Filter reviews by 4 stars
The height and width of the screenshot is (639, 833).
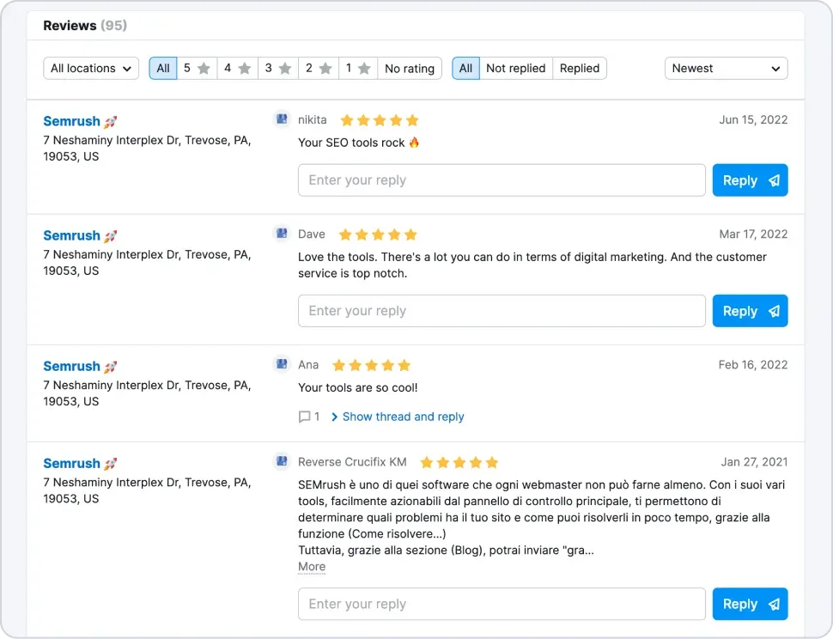(238, 69)
